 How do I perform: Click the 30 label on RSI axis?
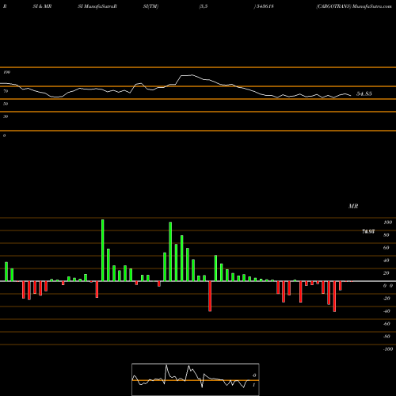coord(6,116)
